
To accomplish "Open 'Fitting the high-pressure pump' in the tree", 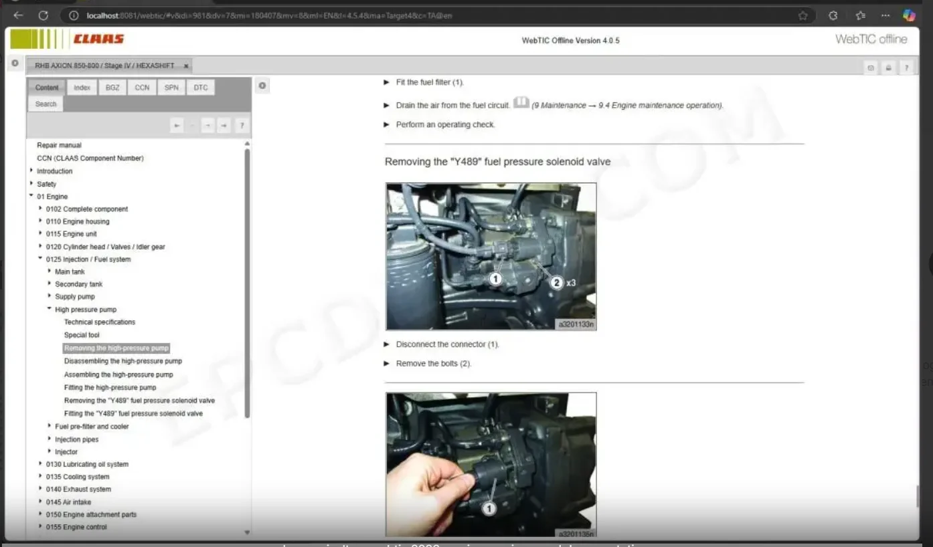I will click(110, 387).
